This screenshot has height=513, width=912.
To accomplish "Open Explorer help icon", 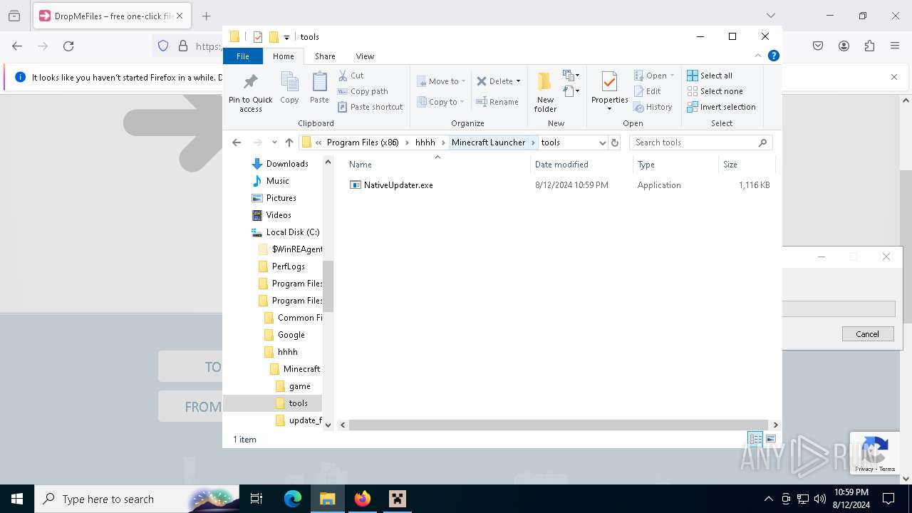I will [x=774, y=56].
